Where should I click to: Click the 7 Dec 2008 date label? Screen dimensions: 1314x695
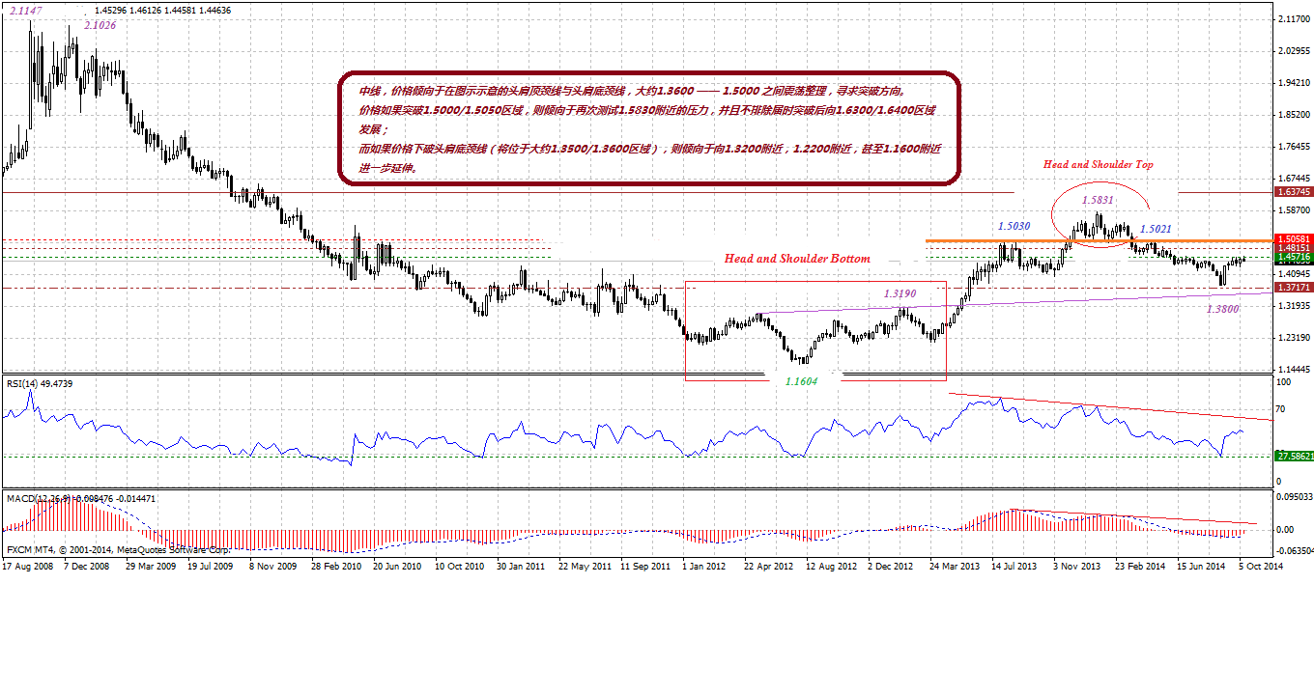tap(89, 567)
